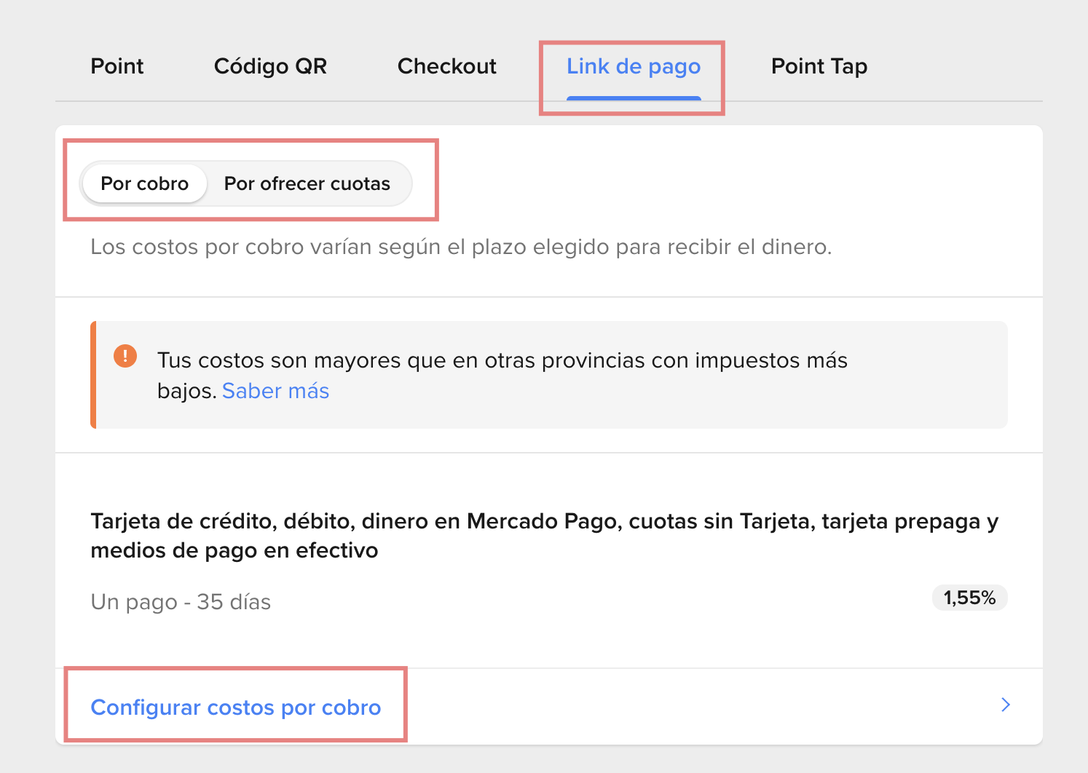This screenshot has width=1088, height=773.
Task: Switch to Por ofrecer cuotas option
Action: [x=307, y=183]
